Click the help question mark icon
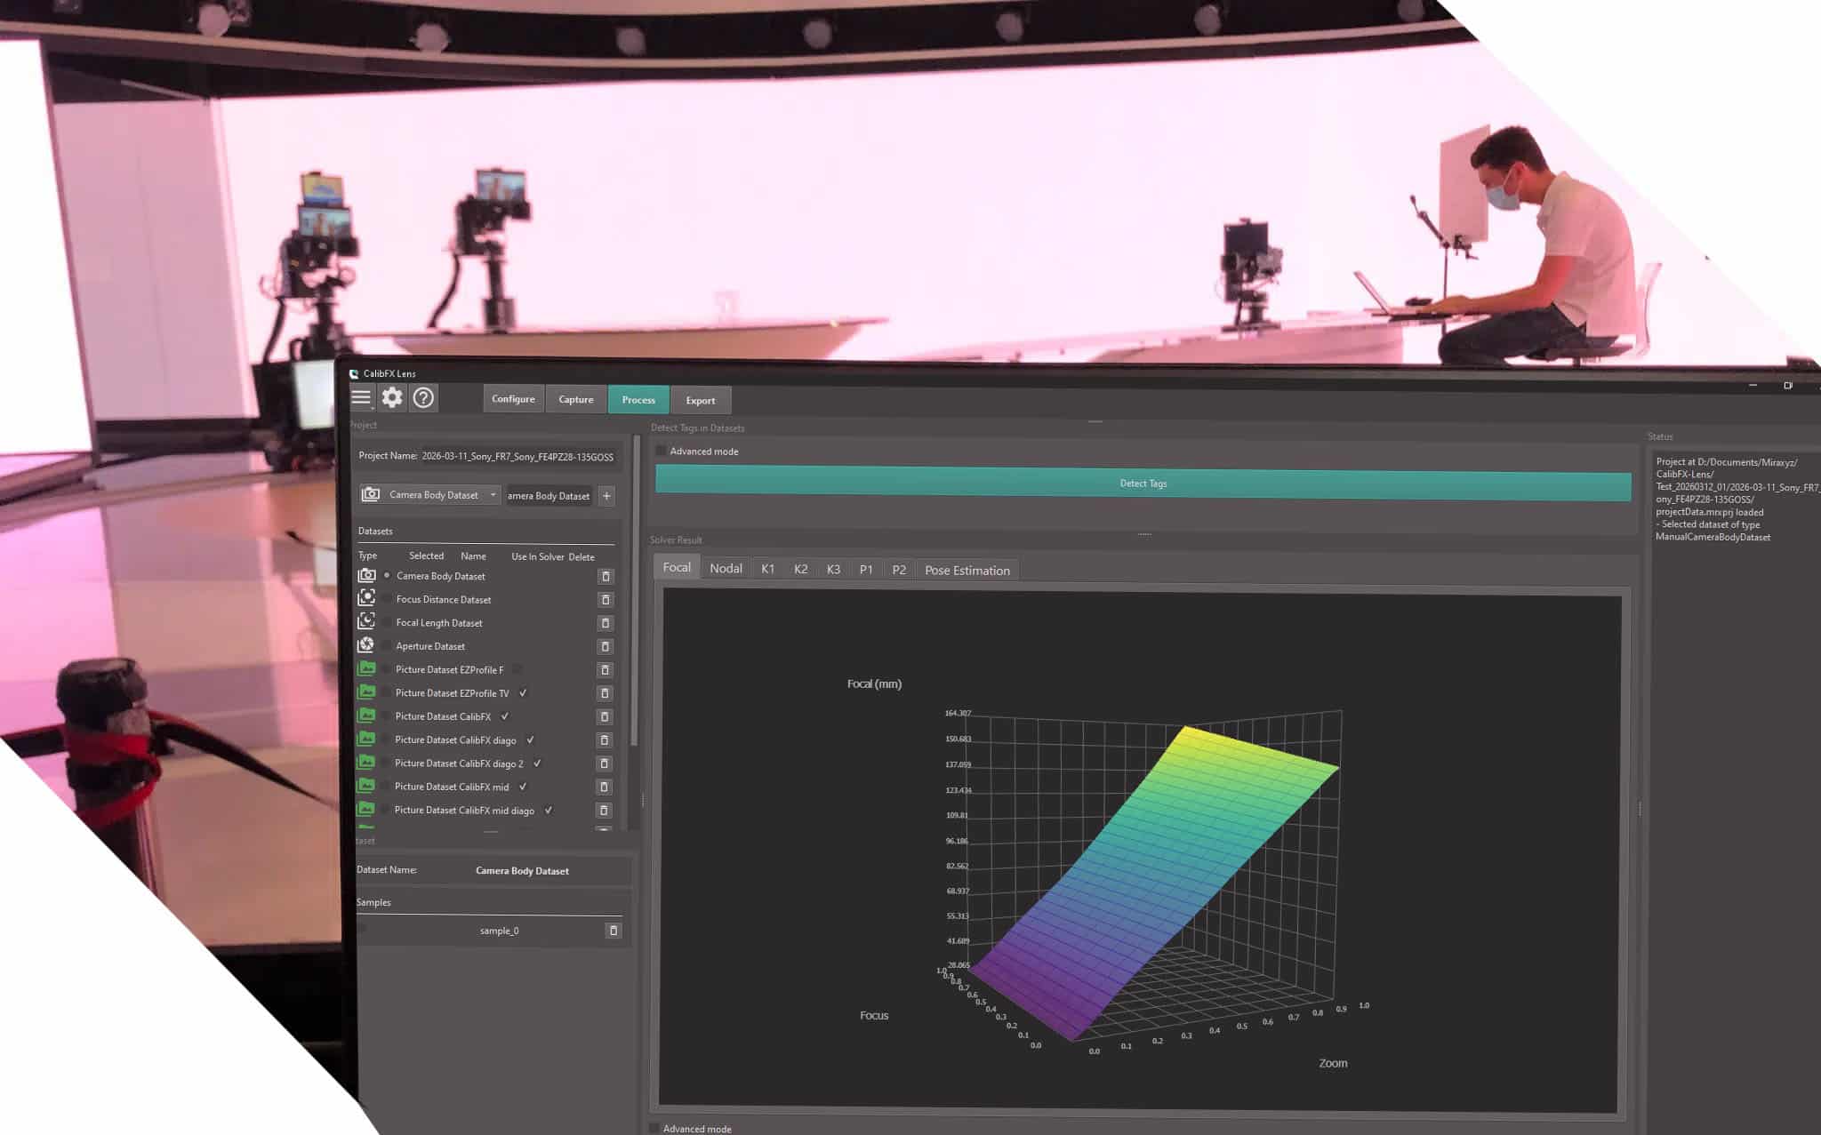This screenshot has height=1135, width=1821. (x=424, y=397)
